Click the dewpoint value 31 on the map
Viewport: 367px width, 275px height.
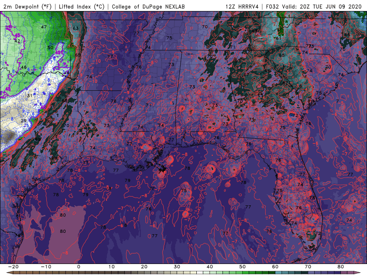(29, 96)
